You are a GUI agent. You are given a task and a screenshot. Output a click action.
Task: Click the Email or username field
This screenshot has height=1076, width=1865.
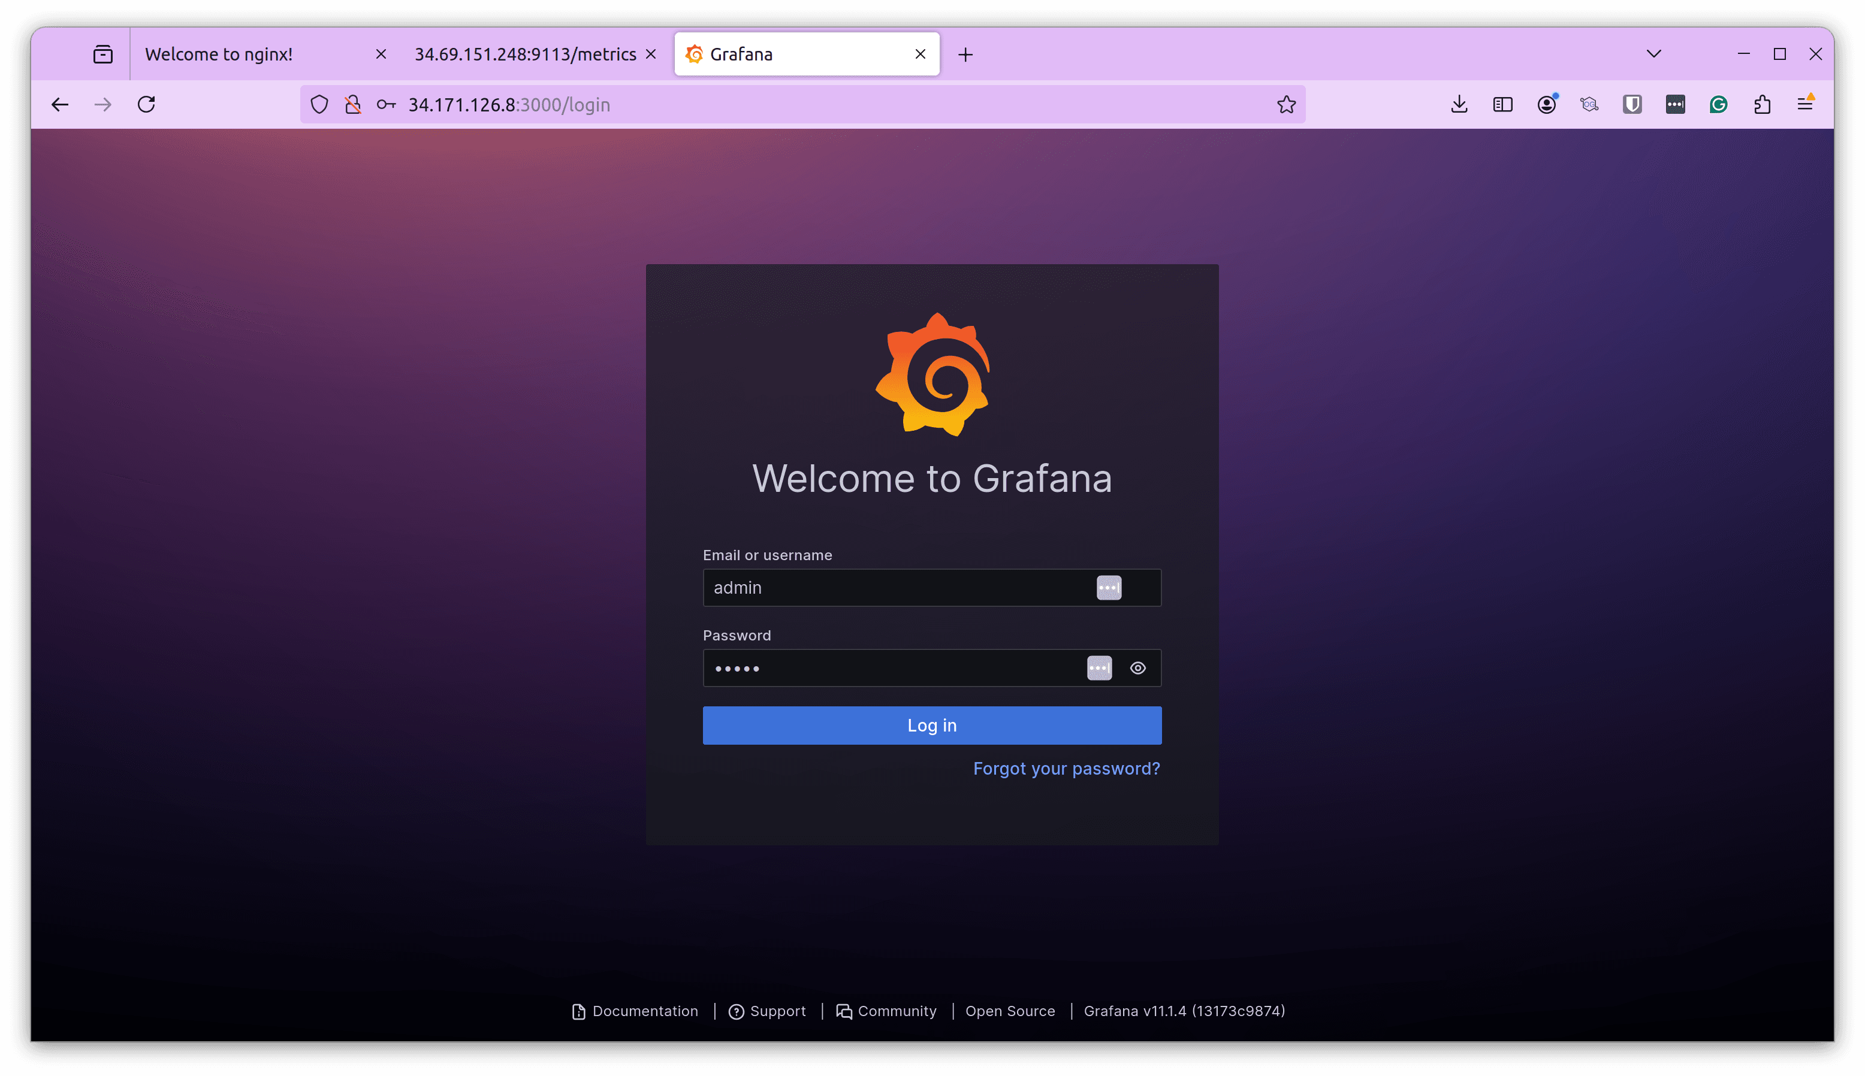[931, 588]
